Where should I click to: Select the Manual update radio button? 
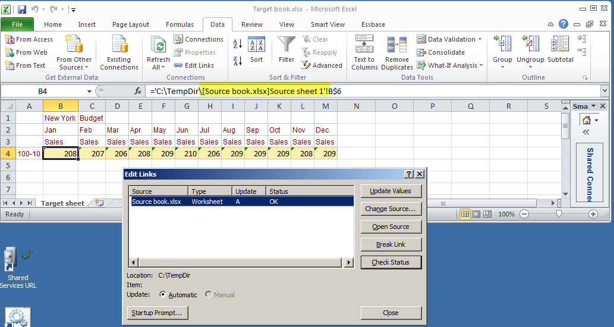(x=208, y=294)
